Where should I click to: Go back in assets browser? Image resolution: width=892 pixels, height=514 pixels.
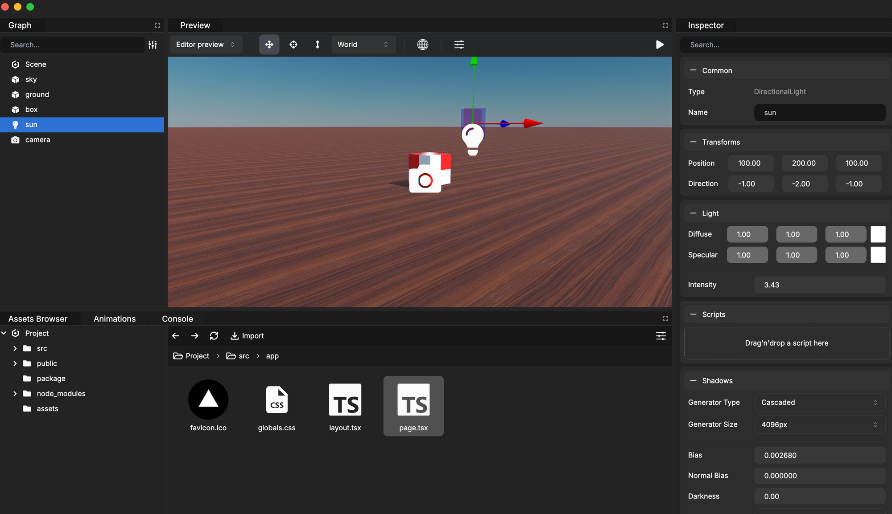[176, 336]
